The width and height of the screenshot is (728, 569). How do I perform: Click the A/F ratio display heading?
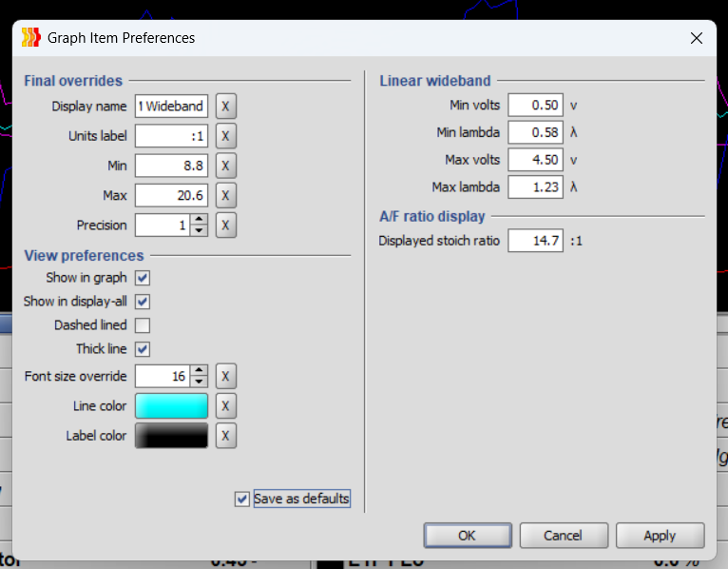tap(432, 217)
